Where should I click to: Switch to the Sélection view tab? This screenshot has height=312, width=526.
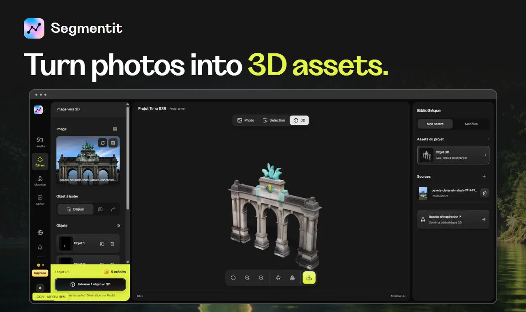pyautogui.click(x=274, y=120)
